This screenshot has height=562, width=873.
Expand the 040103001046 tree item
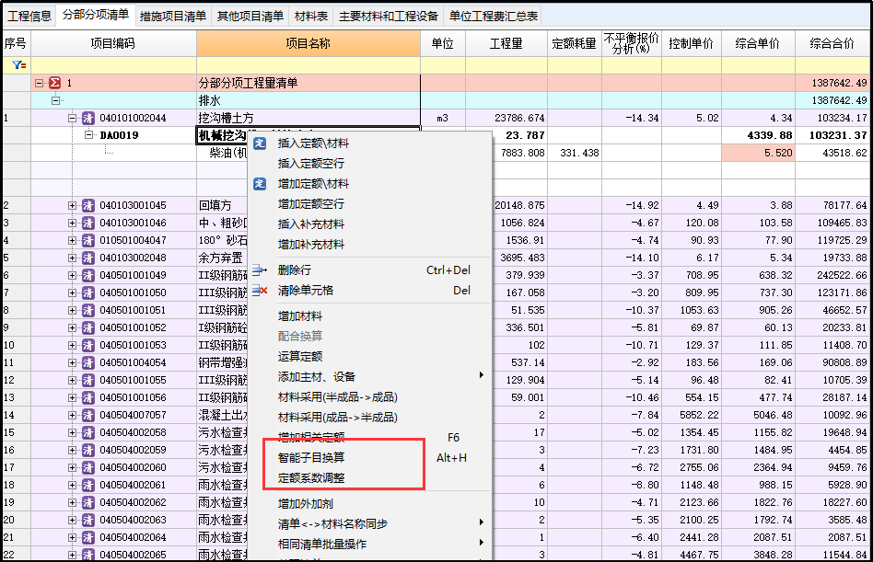(x=73, y=223)
